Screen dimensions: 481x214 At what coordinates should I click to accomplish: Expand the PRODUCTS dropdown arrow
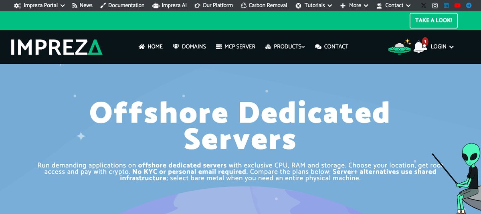click(x=303, y=47)
